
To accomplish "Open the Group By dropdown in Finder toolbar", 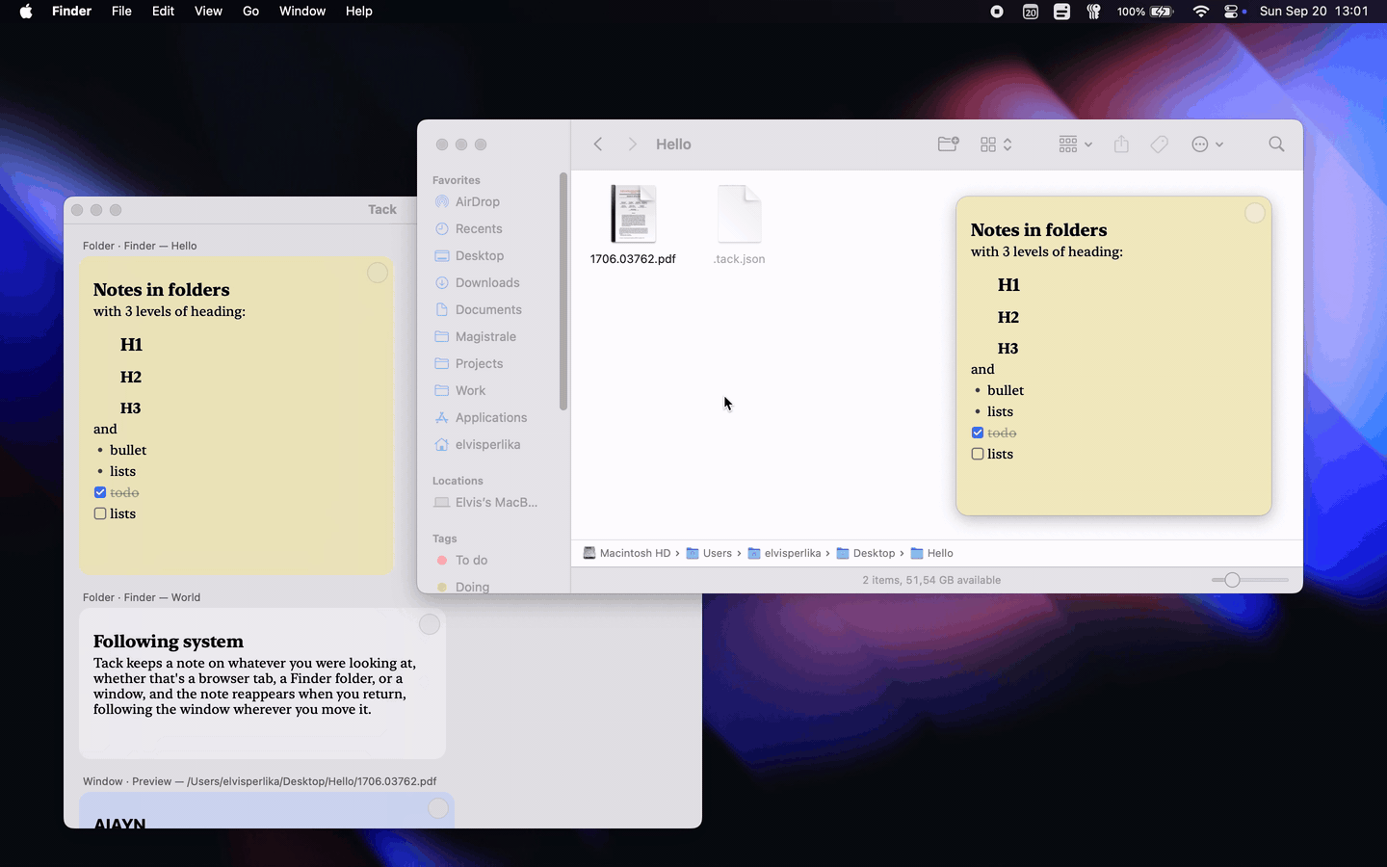I will tap(1076, 144).
